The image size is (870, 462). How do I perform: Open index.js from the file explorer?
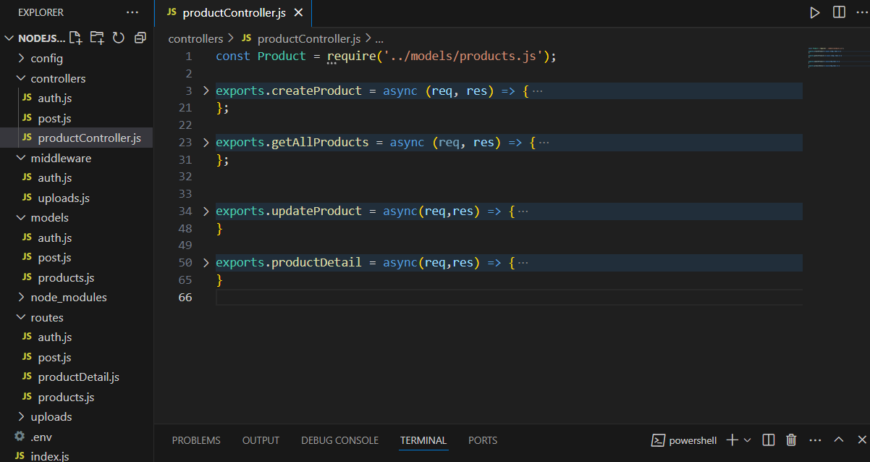(x=50, y=456)
